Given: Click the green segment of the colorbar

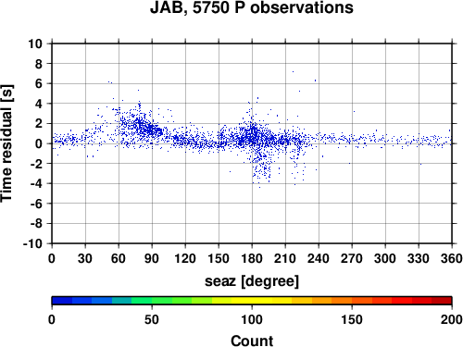Looking at the screenshot, I should pos(152,301).
